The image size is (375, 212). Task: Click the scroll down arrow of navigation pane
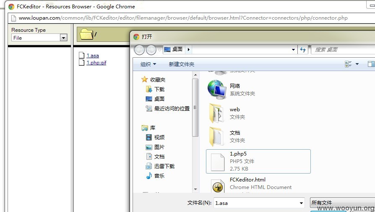tap(195, 189)
